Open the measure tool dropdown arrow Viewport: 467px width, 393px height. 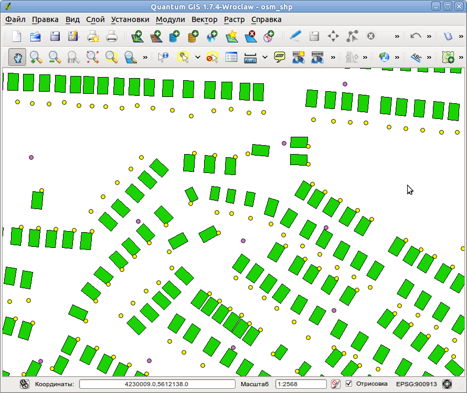tap(265, 57)
